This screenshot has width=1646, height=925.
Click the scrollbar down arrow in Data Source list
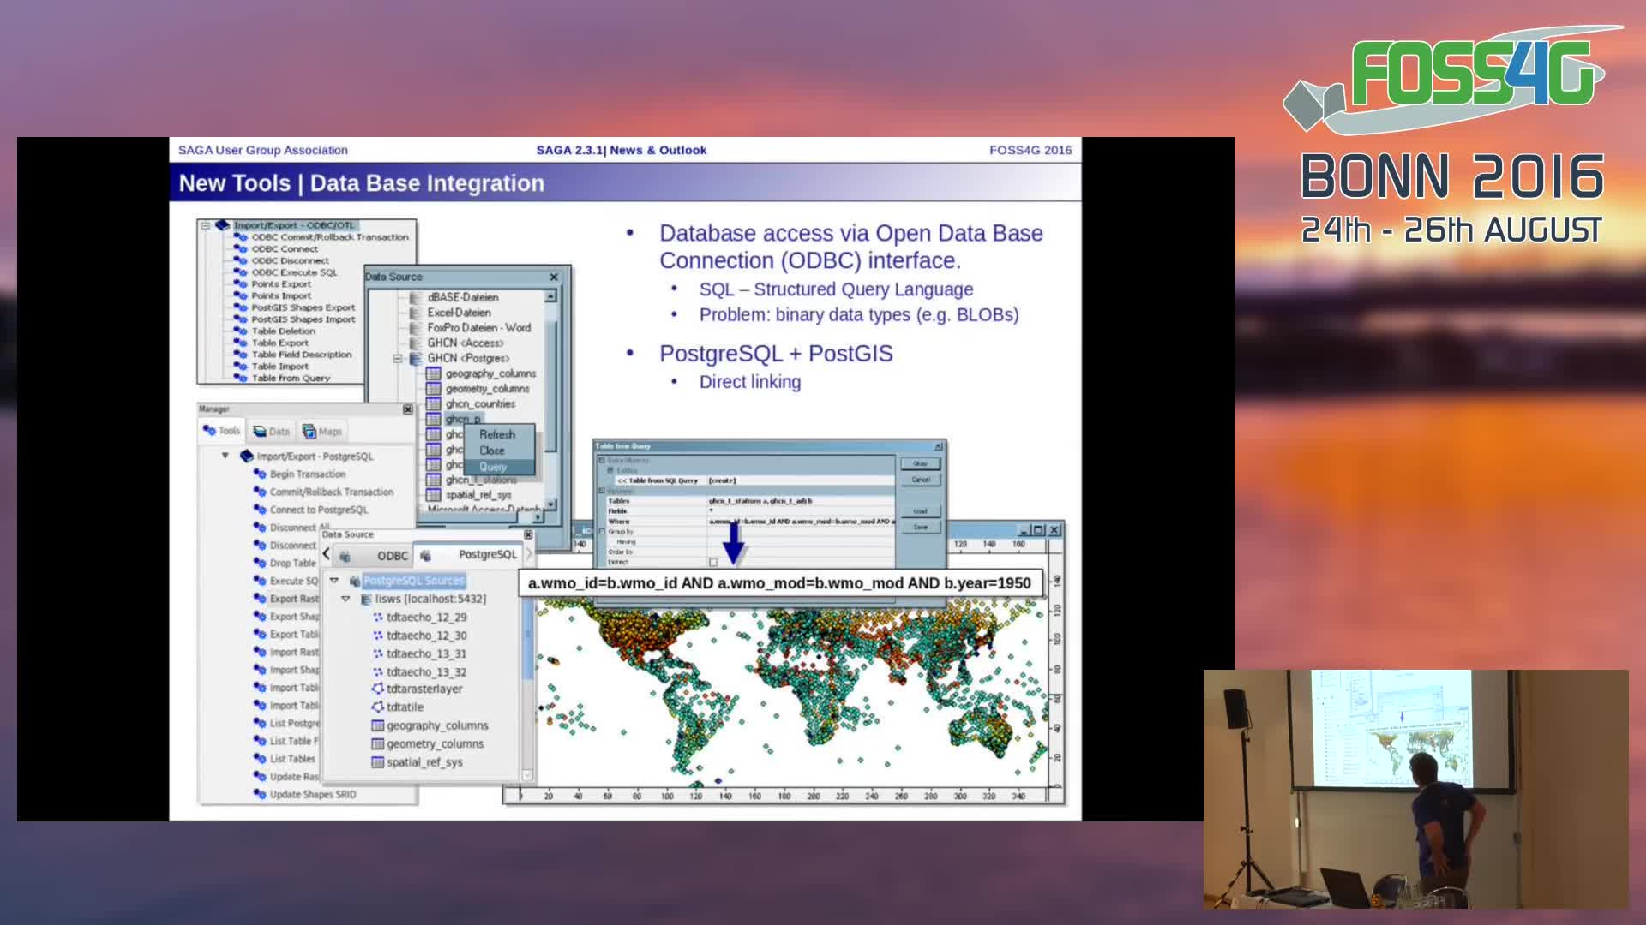[x=550, y=504]
